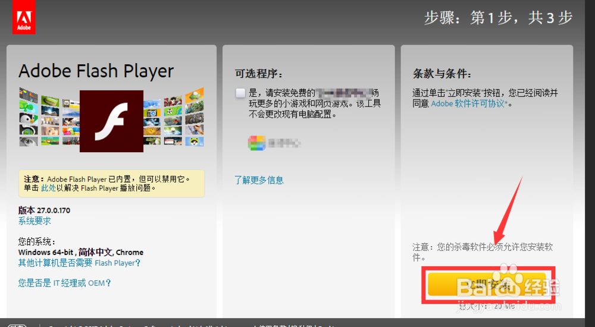Open the Adobe 软件许可协议 link
Viewport: 595px width, 327px height.
[469, 103]
